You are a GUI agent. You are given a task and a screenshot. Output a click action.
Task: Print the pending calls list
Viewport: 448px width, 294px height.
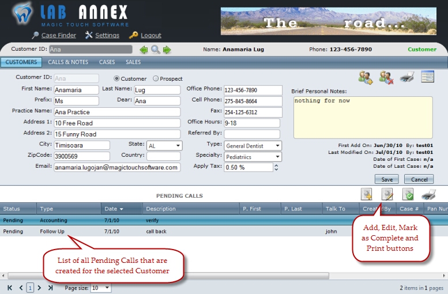coord(428,195)
